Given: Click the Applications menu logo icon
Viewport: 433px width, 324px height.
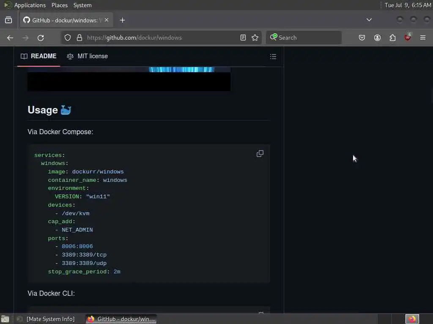Looking at the screenshot, I should [x=8, y=5].
